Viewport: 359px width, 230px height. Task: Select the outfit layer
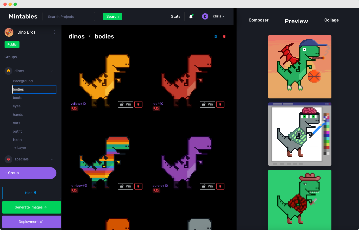point(17,131)
